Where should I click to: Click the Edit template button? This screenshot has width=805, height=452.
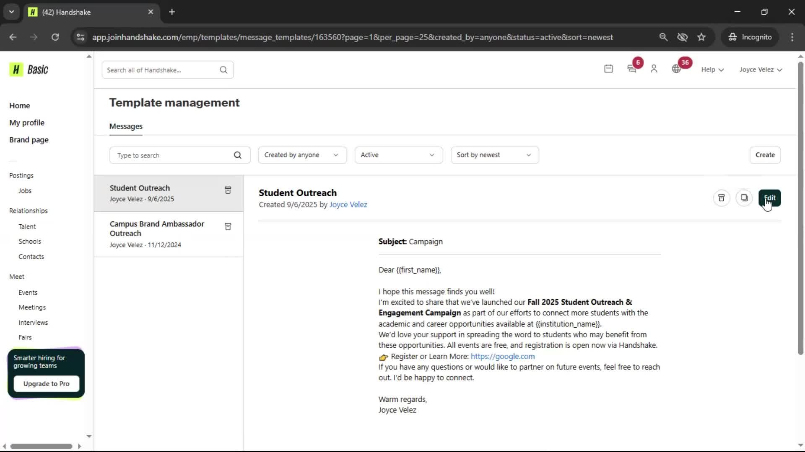(769, 198)
